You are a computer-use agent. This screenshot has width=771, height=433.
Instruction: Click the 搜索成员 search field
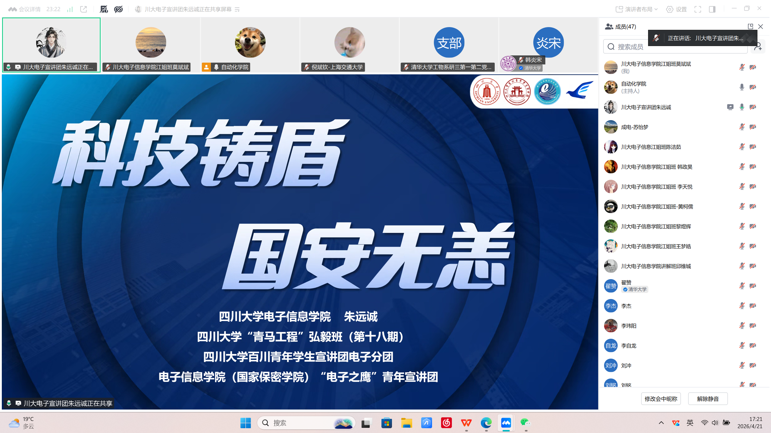pos(630,47)
